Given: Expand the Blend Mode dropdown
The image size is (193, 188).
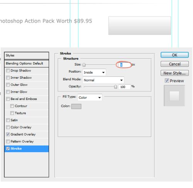Looking at the screenshot, I should (103, 80).
